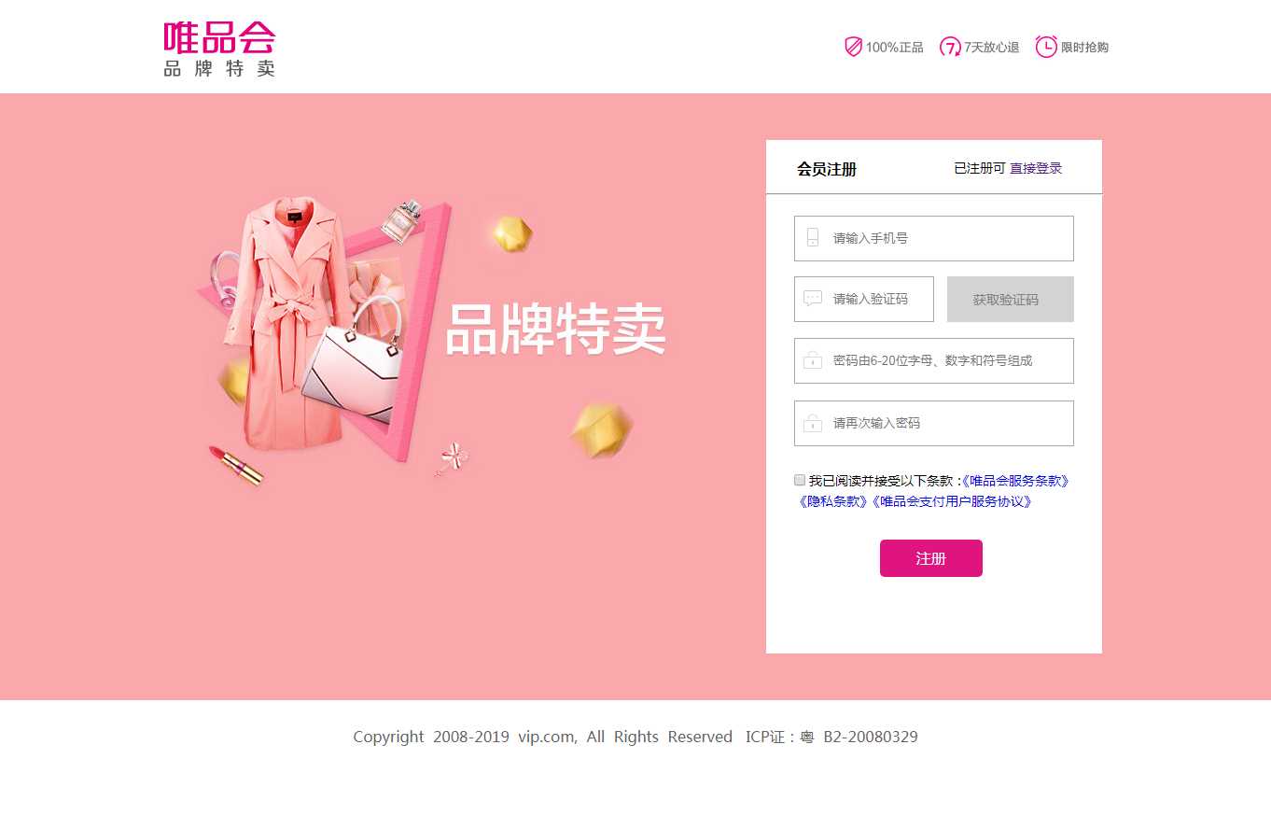Click the chat bubble icon in verification field
This screenshot has height=815, width=1271.
pyautogui.click(x=813, y=299)
